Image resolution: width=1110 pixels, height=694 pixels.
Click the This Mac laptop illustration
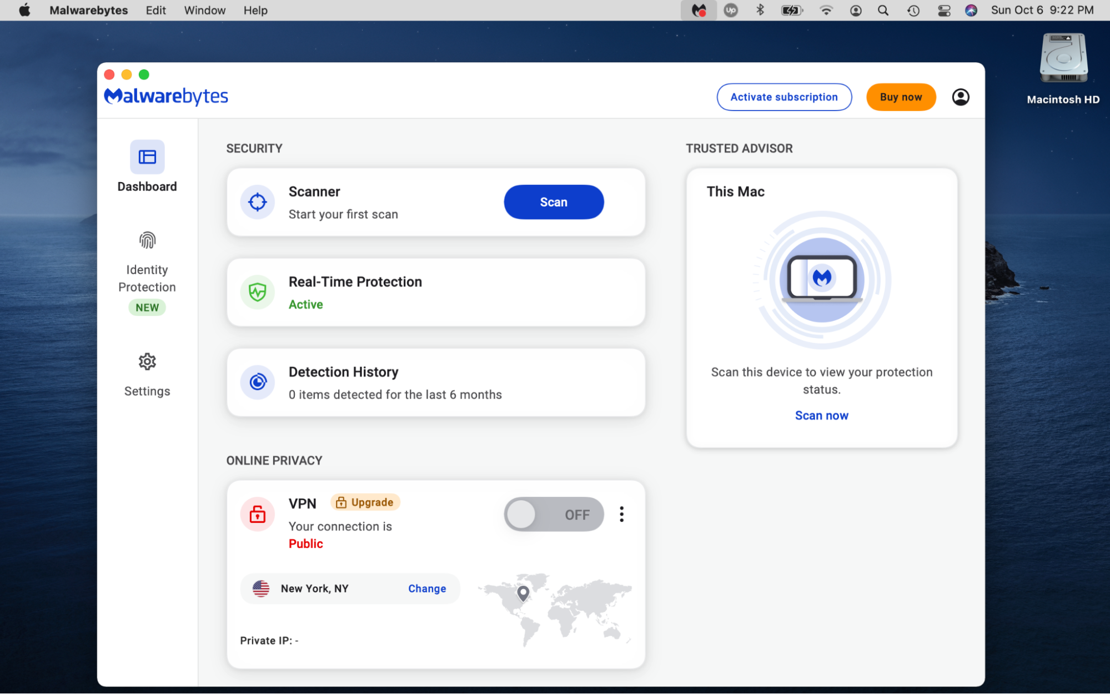pyautogui.click(x=822, y=279)
